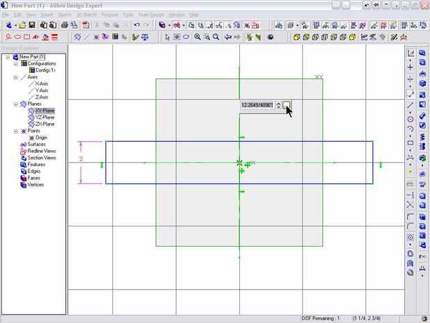Click the balance scale icon
Screen dimensions: 430x323
point(145,37)
